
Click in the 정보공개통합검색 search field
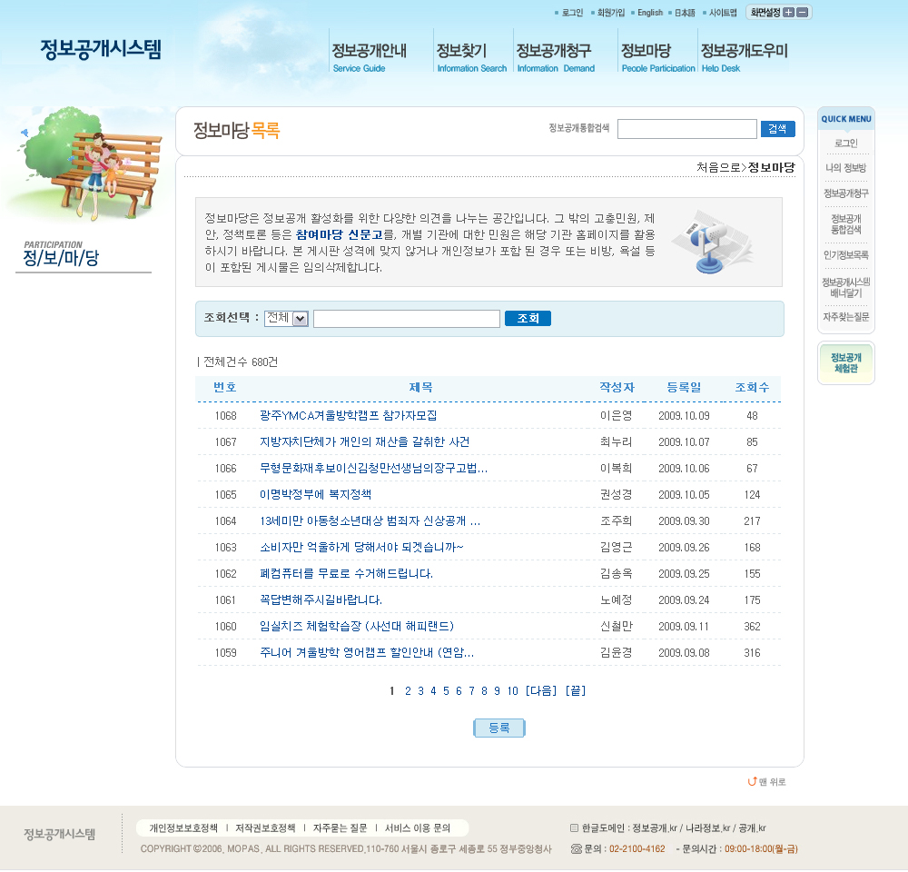click(686, 129)
